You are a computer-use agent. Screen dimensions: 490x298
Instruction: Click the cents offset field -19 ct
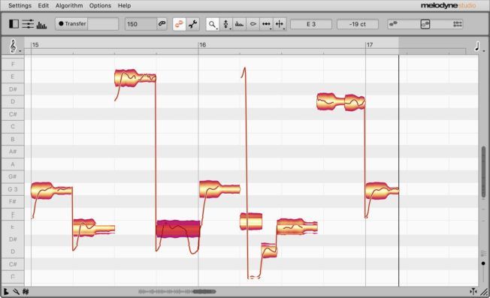(x=358, y=24)
